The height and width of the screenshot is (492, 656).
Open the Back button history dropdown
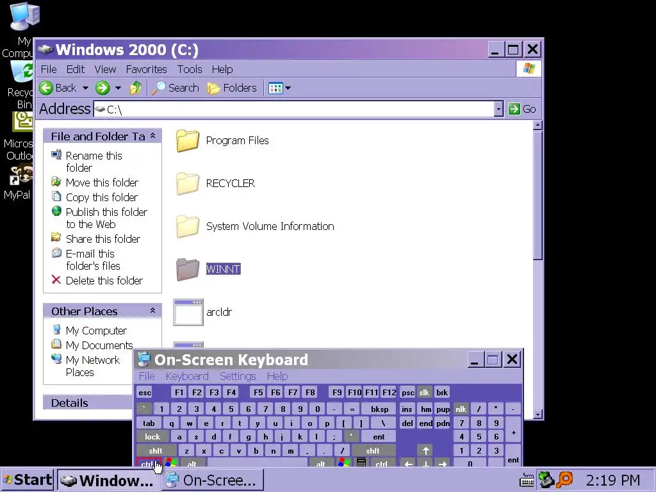[85, 88]
